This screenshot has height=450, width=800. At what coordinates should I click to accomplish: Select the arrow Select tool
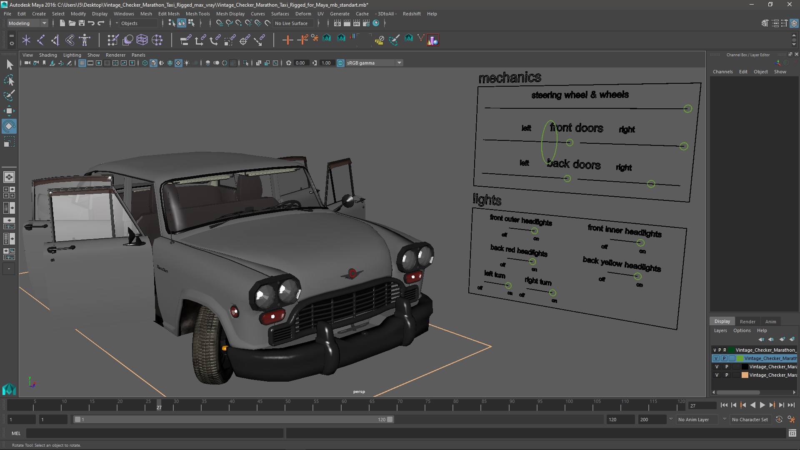point(9,65)
